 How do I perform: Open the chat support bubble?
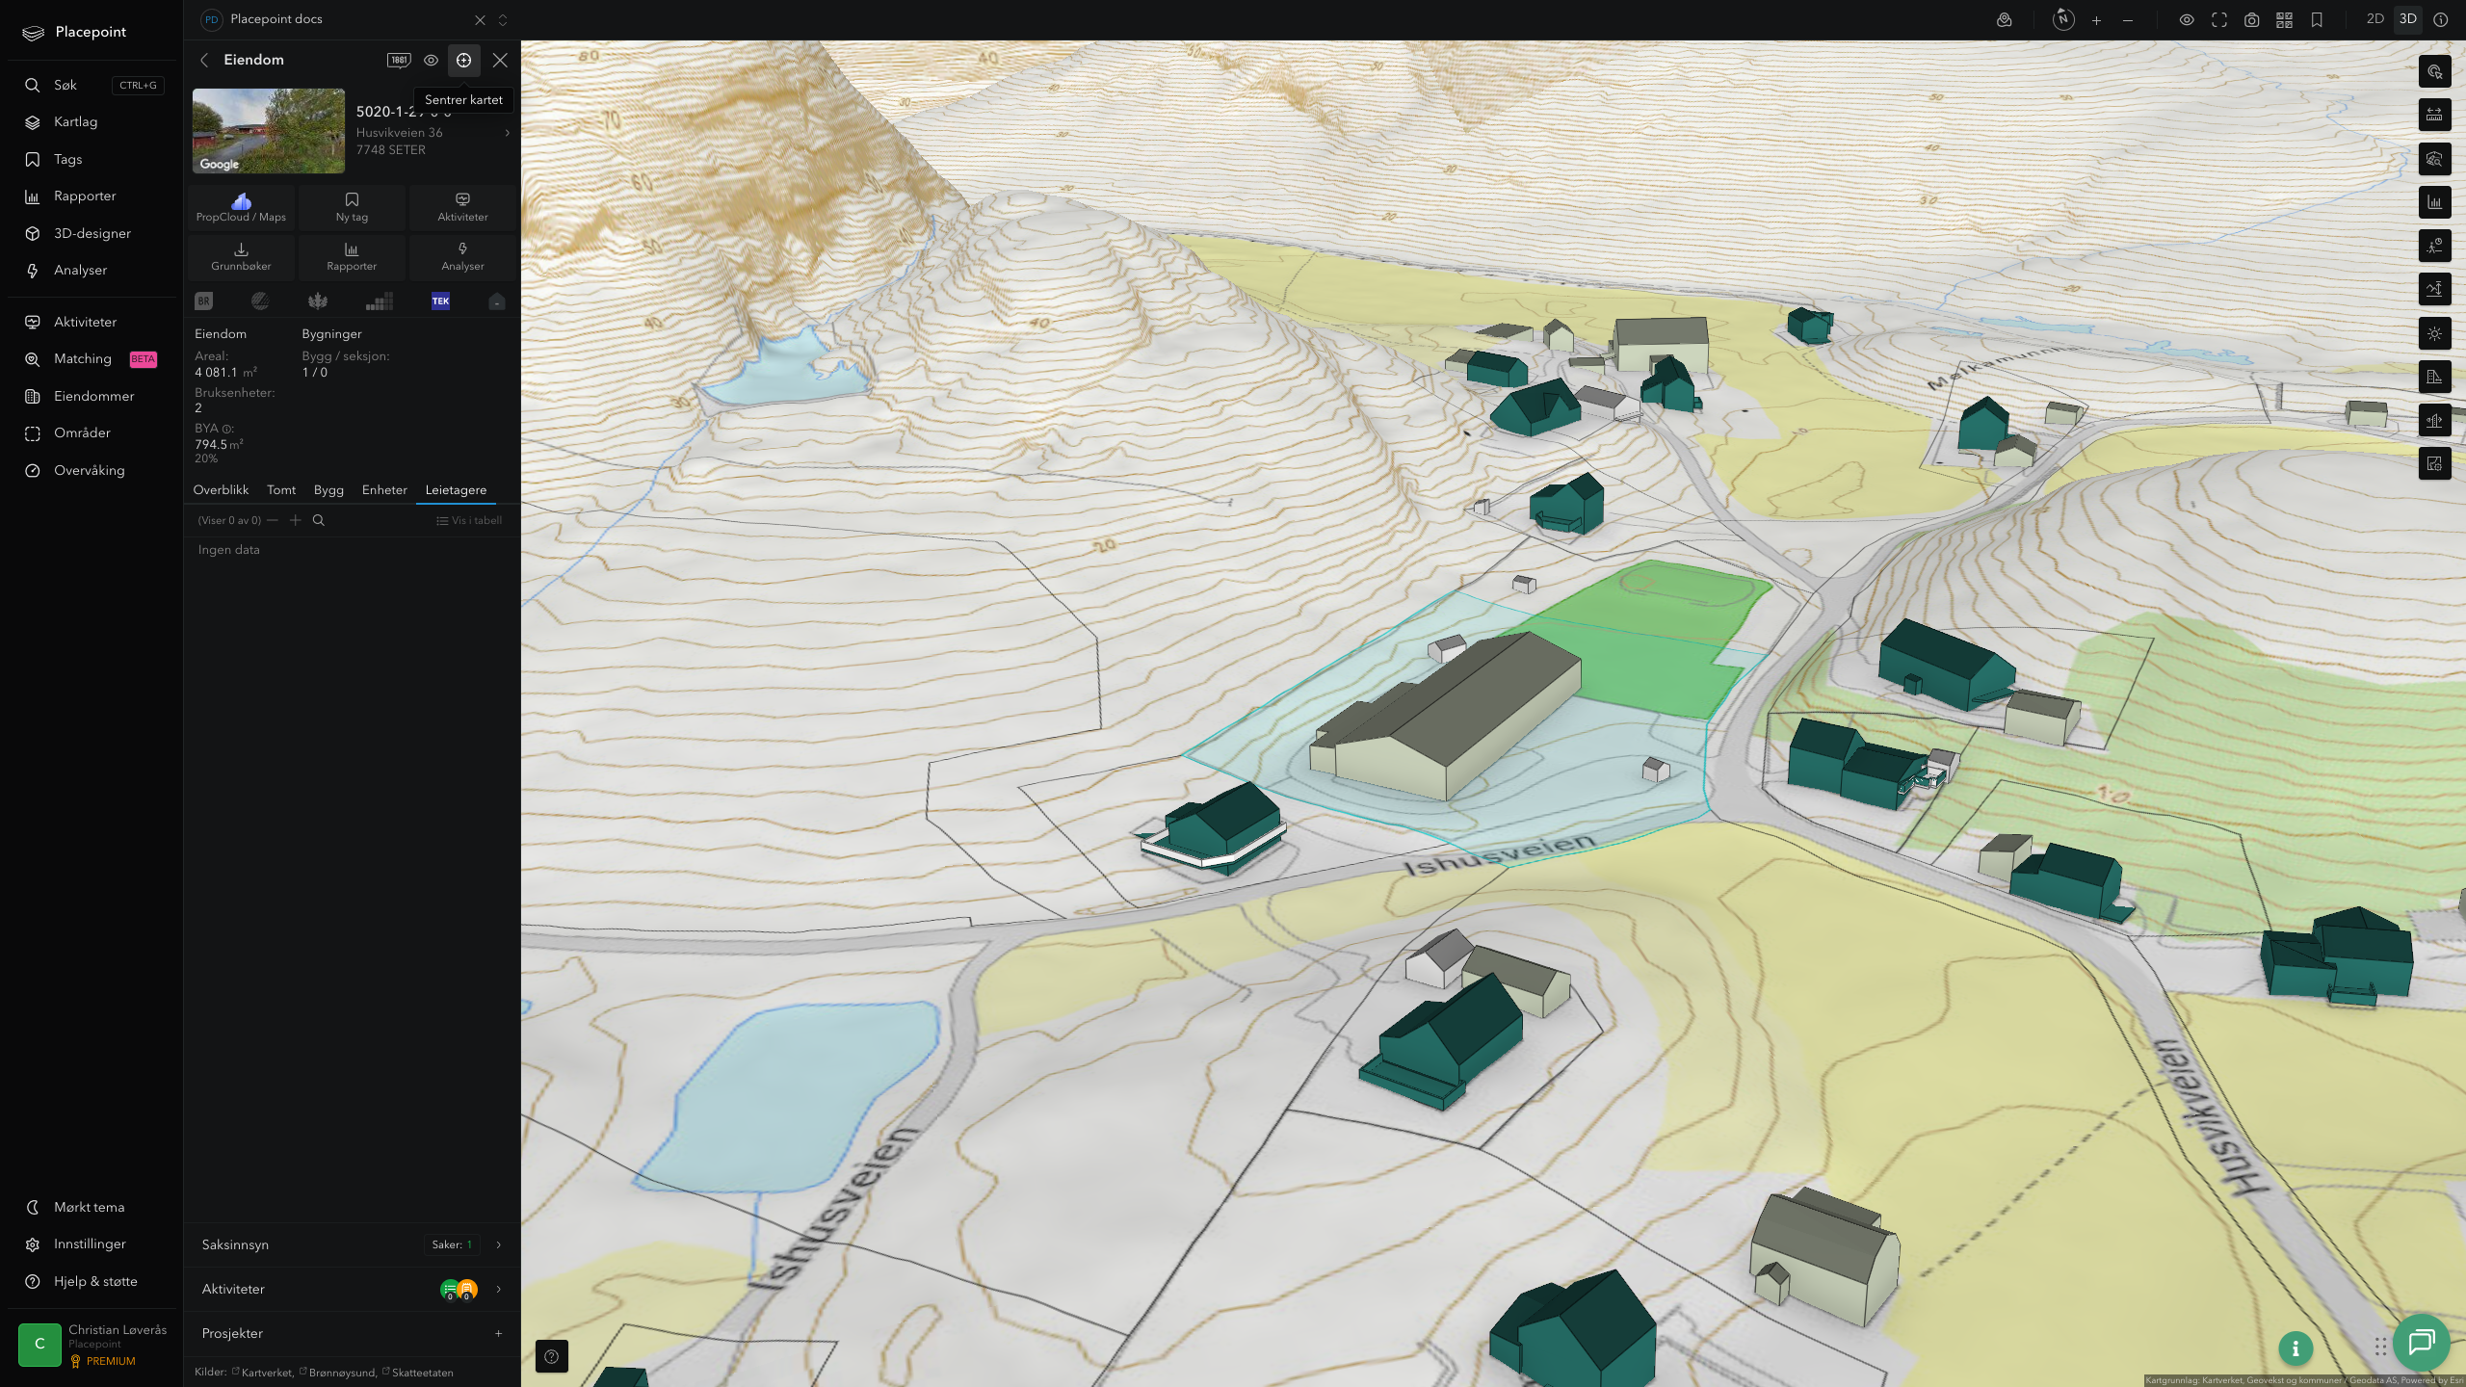(2422, 1343)
